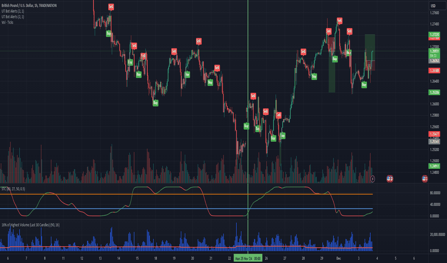The height and width of the screenshot is (263, 447).
Task: Click the Dec label on the time axis
Action: click(339, 258)
